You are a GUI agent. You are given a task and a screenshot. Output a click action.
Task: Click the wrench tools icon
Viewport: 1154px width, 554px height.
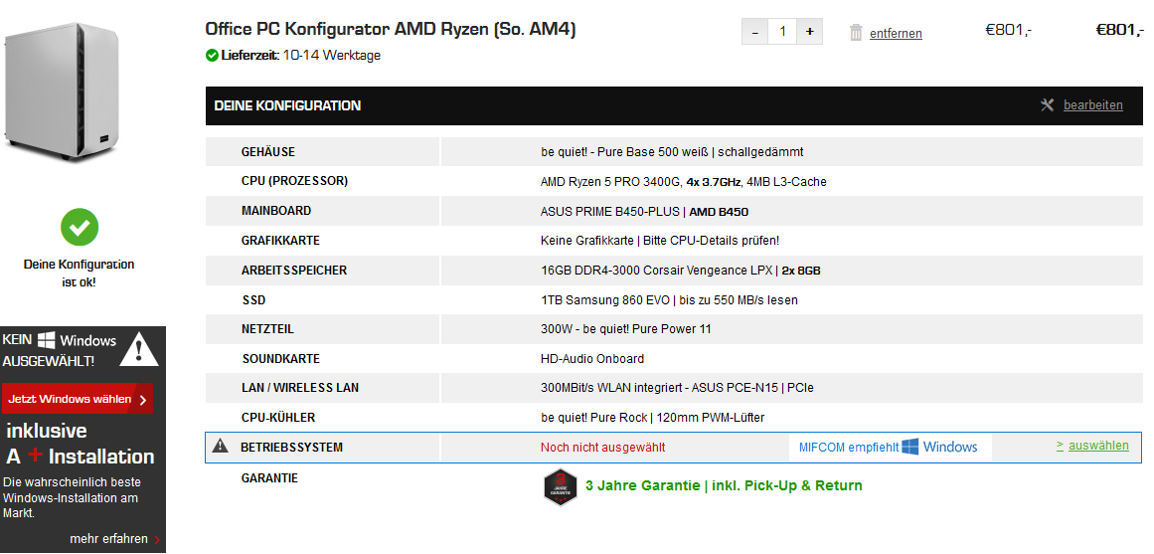click(1048, 105)
